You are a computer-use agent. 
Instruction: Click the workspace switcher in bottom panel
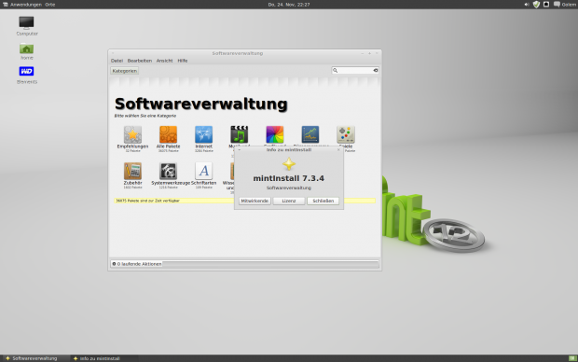(572, 358)
